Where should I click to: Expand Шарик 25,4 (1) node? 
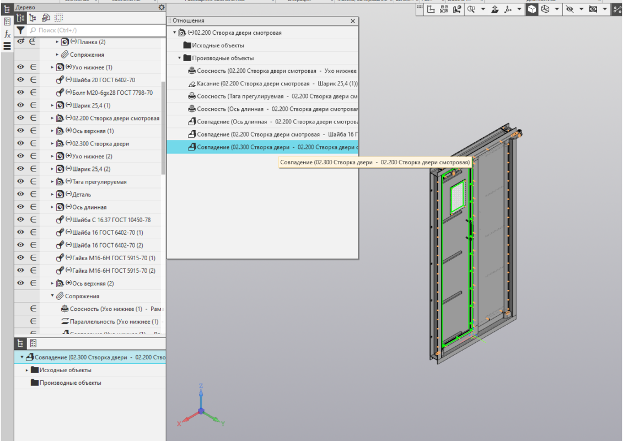pos(52,105)
